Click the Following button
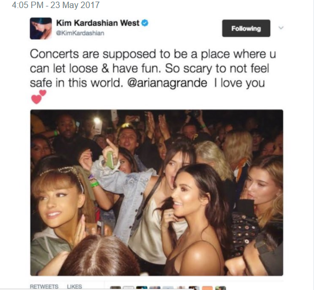Screen dimensions: 314x290 (x=246, y=28)
